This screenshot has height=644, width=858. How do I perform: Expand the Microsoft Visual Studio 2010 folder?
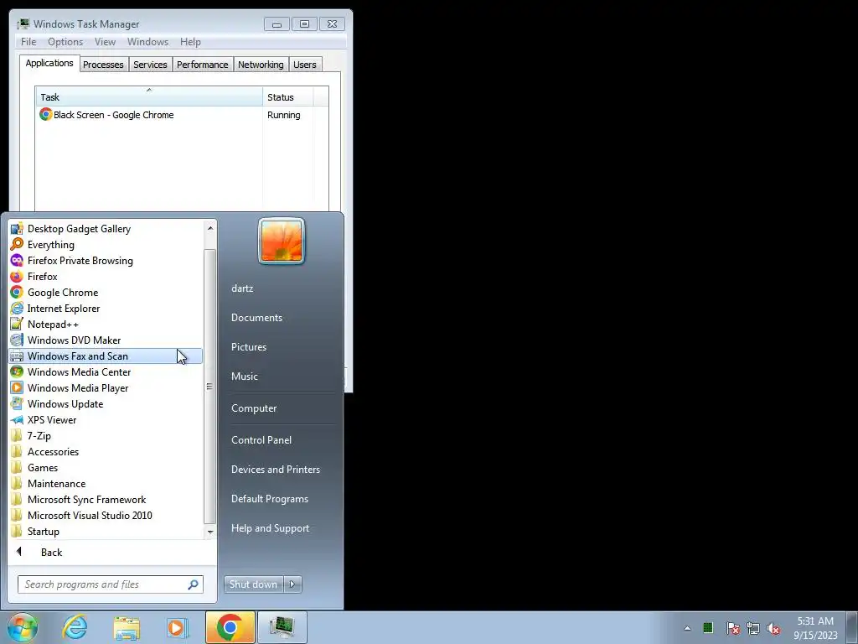pyautogui.click(x=106, y=515)
